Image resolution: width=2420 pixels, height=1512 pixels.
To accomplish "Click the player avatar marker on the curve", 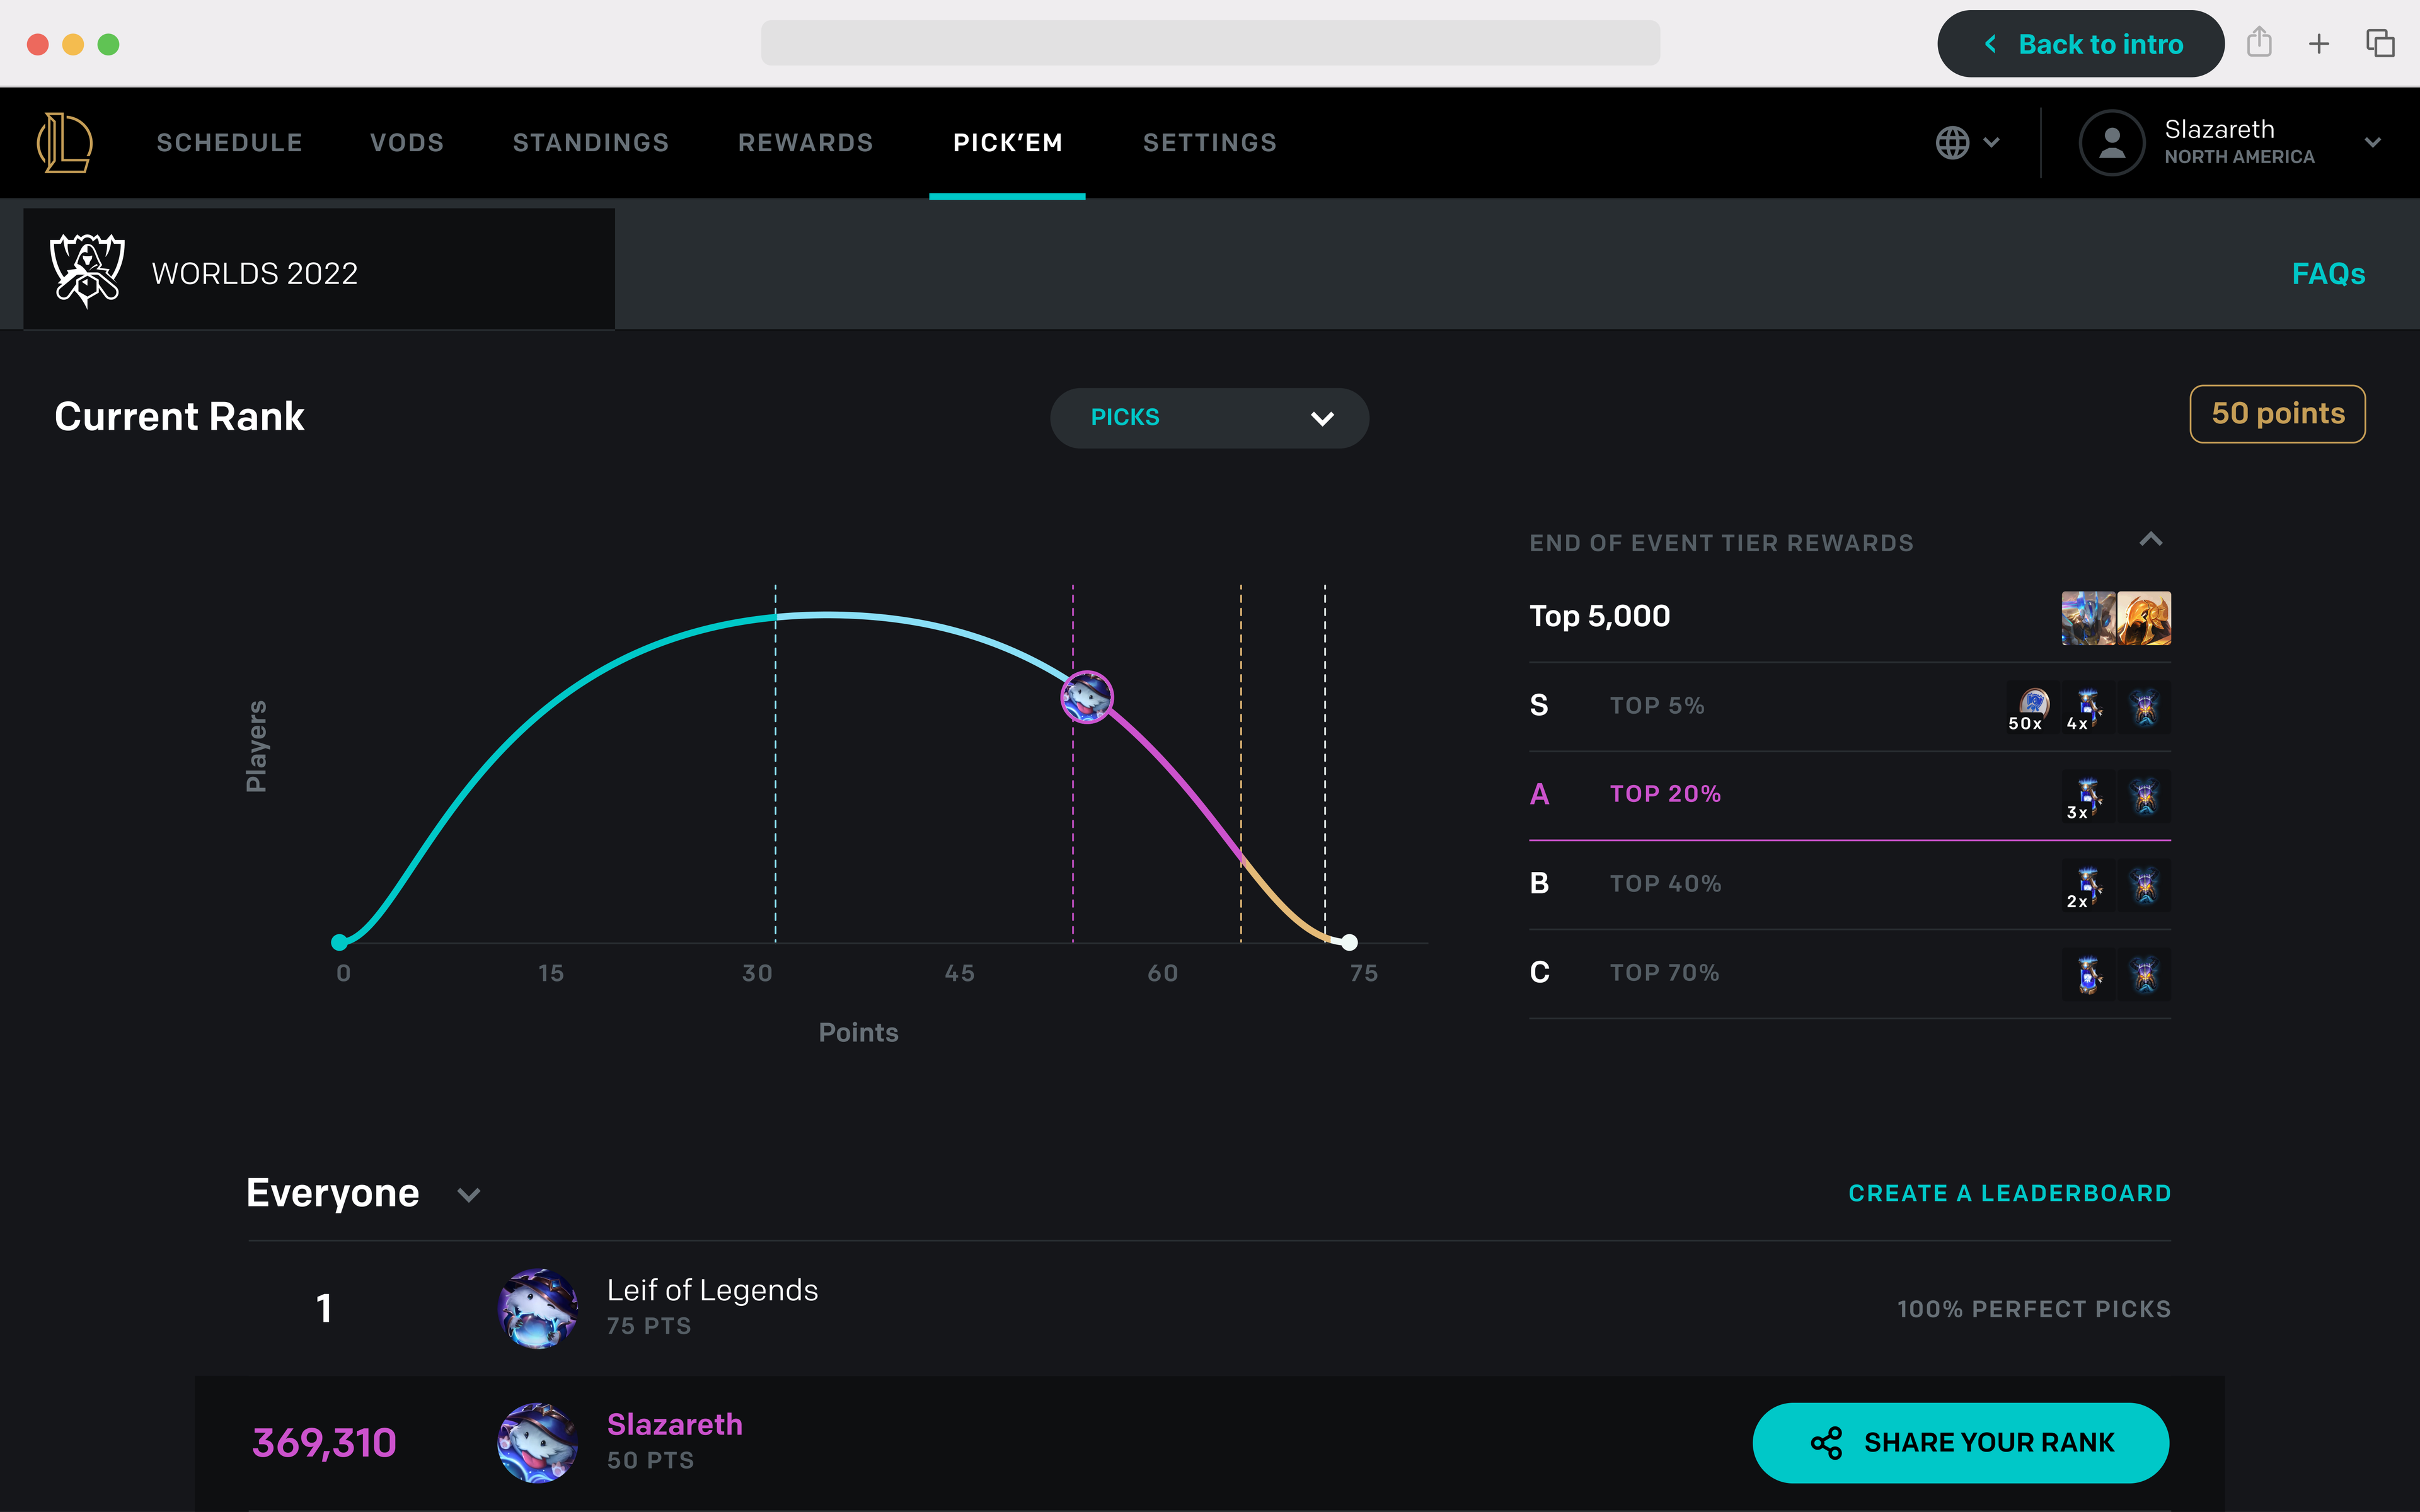I will [x=1086, y=696].
